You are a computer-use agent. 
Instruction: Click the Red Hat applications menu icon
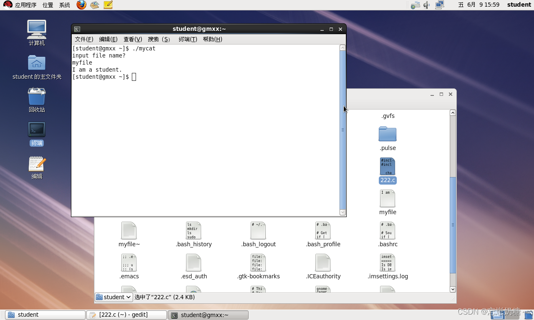point(8,5)
